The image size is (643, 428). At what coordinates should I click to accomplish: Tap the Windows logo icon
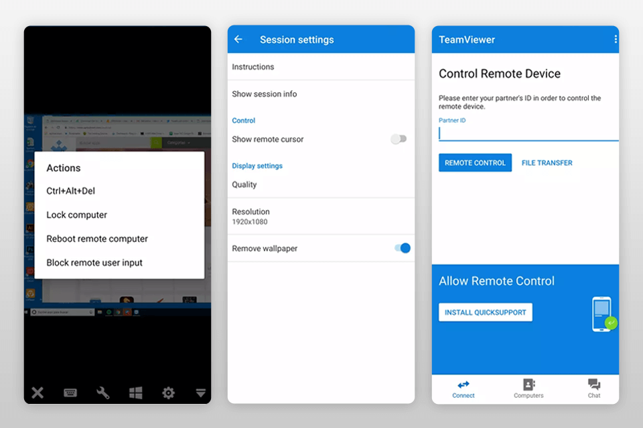click(x=136, y=393)
